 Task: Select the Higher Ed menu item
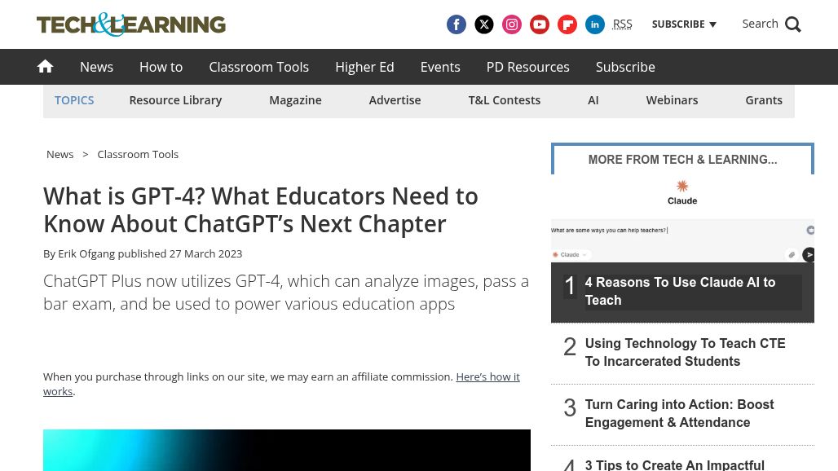(364, 68)
